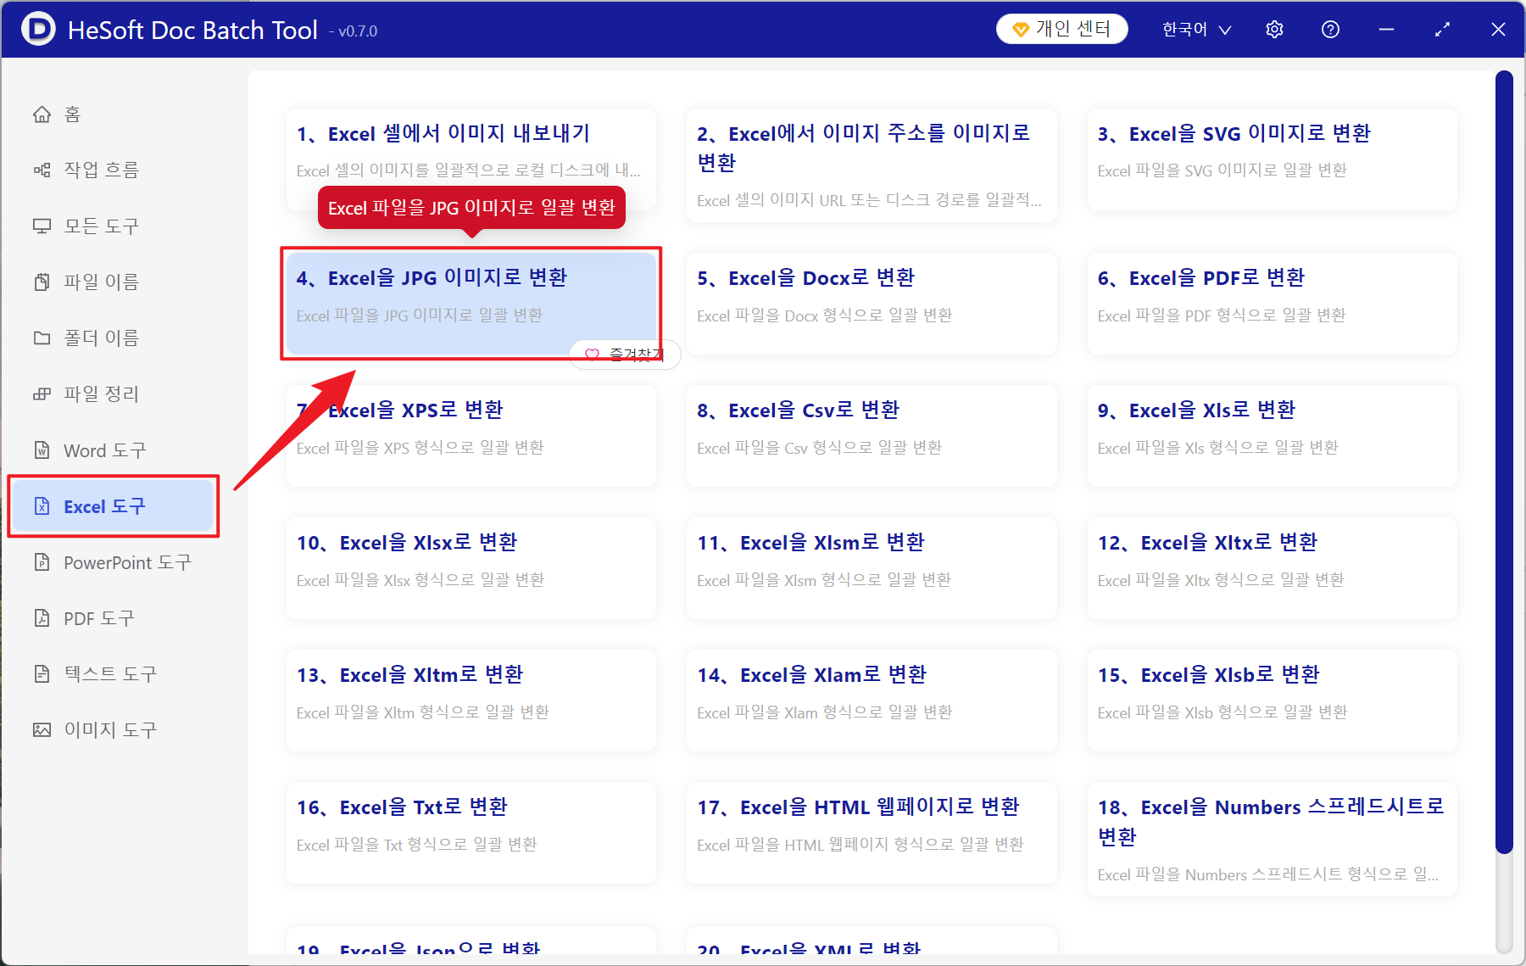Screen dimensions: 1526x966
Task: Click the workflow icon beside 작업 흐름
Action: pyautogui.click(x=42, y=170)
